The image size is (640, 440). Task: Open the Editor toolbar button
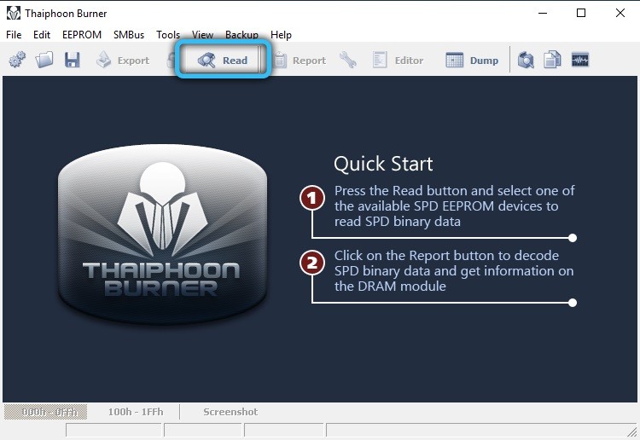coord(398,61)
